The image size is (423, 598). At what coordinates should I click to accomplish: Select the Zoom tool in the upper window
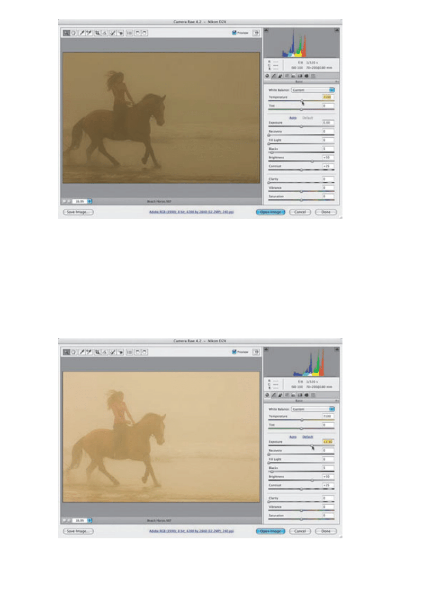click(66, 33)
